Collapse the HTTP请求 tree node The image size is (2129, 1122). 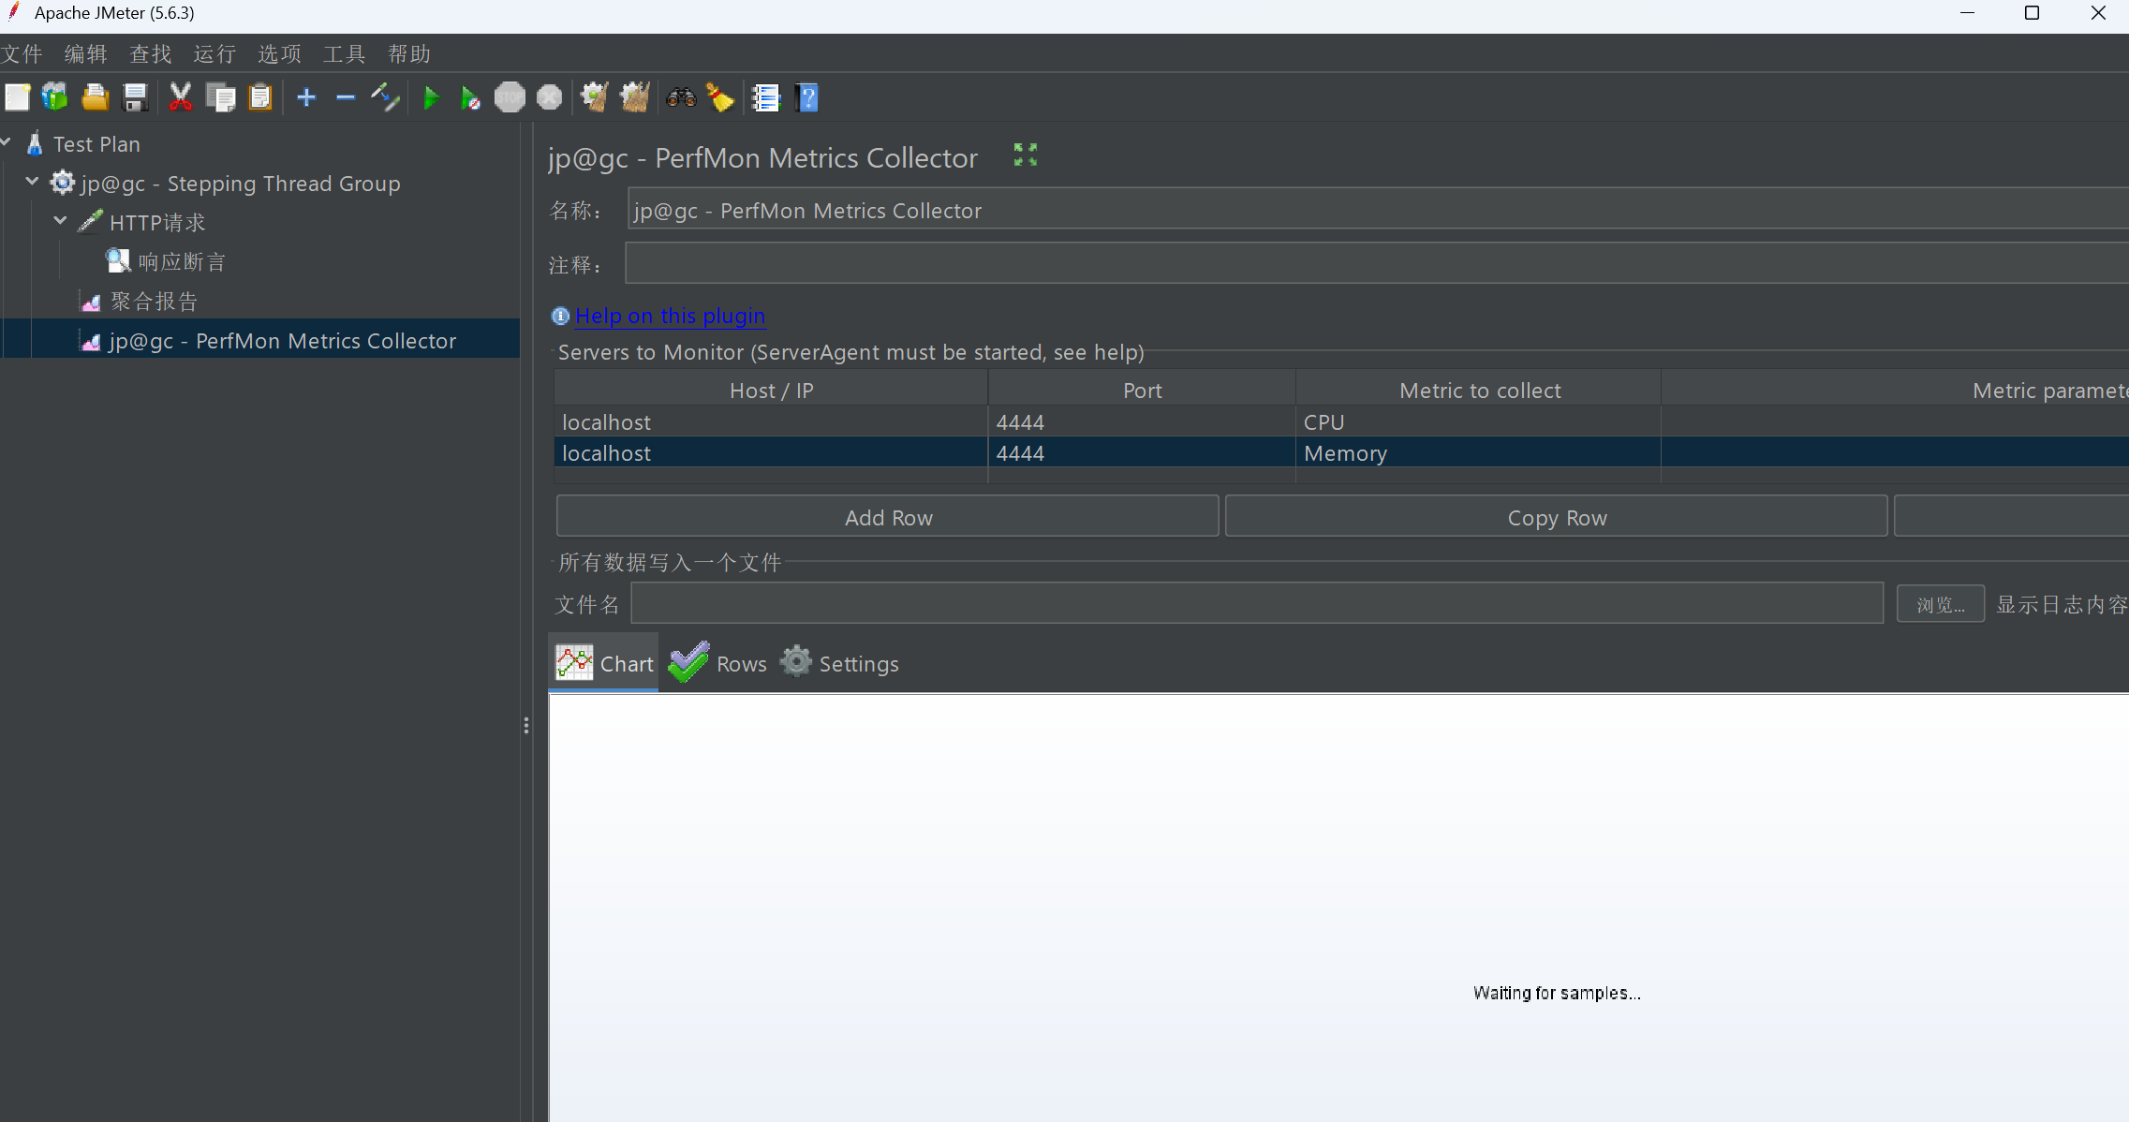tap(61, 220)
